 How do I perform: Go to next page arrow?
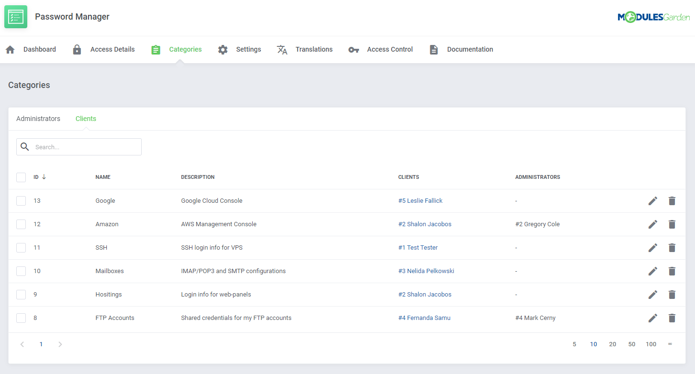click(60, 344)
